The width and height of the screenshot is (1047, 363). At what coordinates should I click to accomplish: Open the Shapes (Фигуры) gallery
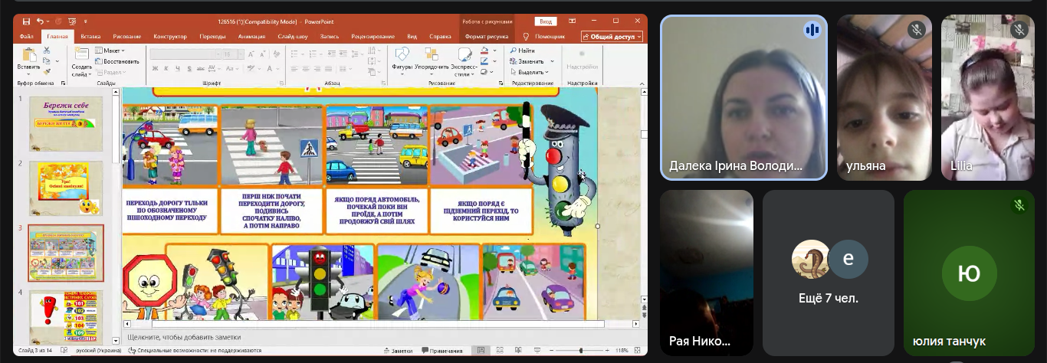(x=402, y=56)
